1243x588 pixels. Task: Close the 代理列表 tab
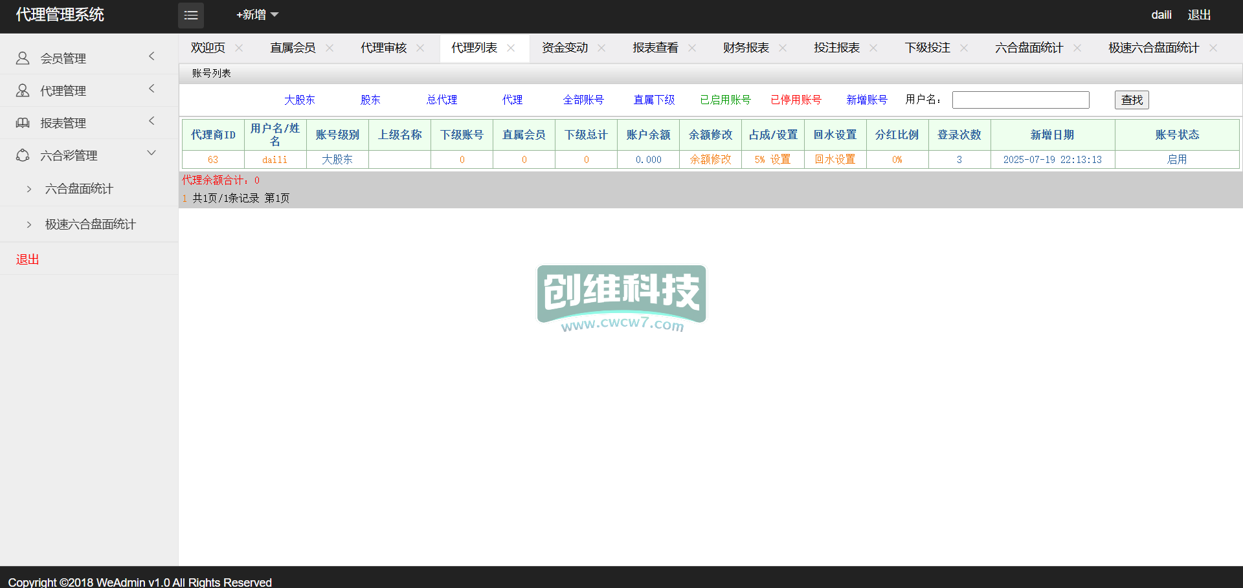pos(511,48)
